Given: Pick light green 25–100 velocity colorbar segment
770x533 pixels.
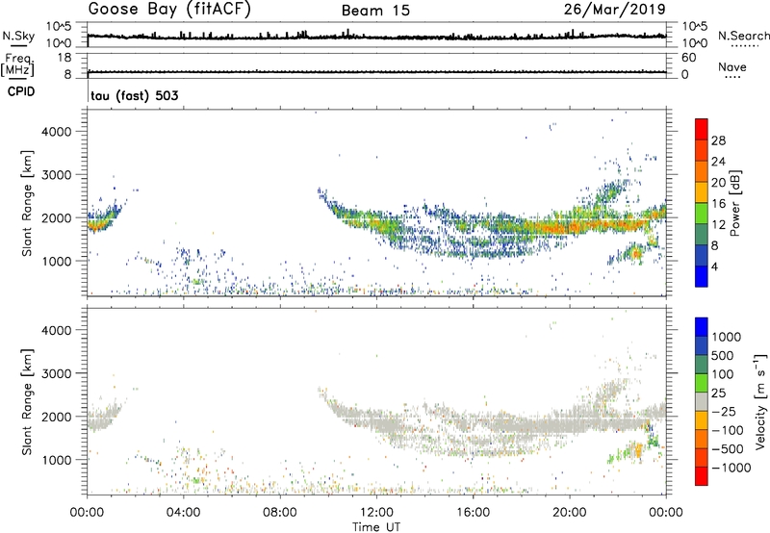Looking at the screenshot, I should [x=702, y=383].
